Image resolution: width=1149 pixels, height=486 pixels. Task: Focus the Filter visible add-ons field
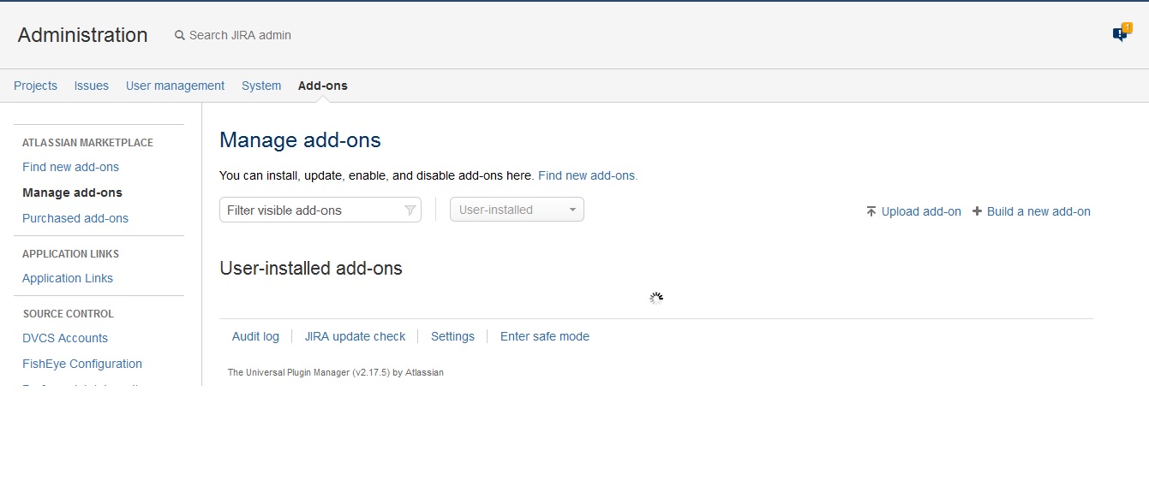click(x=320, y=210)
